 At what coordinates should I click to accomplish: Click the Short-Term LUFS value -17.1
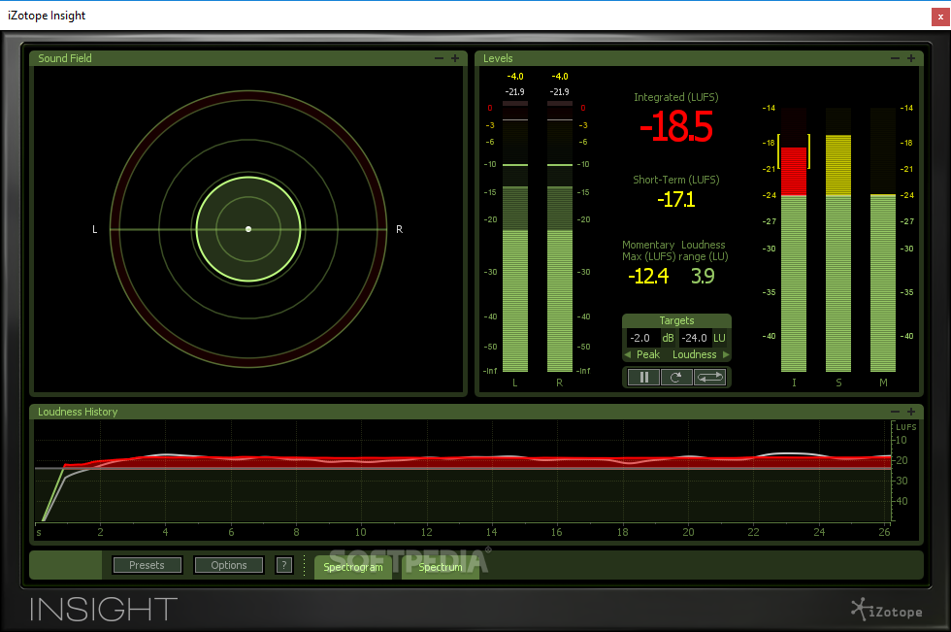click(x=675, y=200)
